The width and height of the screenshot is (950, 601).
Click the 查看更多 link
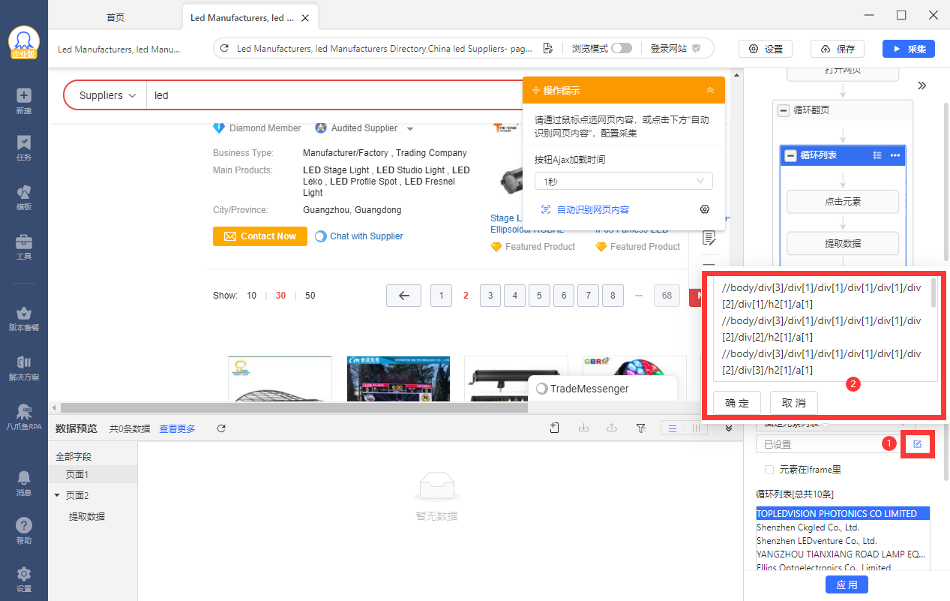[177, 428]
